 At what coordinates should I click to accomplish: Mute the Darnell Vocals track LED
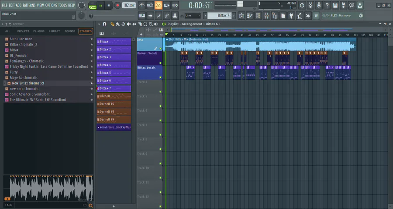[x=160, y=63]
